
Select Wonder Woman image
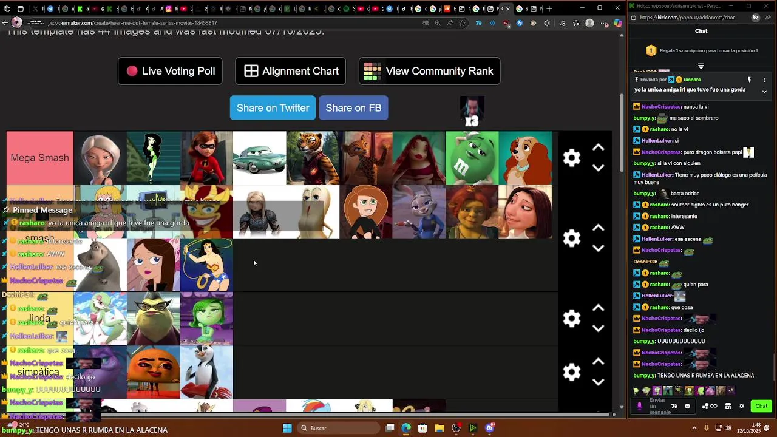tap(206, 265)
